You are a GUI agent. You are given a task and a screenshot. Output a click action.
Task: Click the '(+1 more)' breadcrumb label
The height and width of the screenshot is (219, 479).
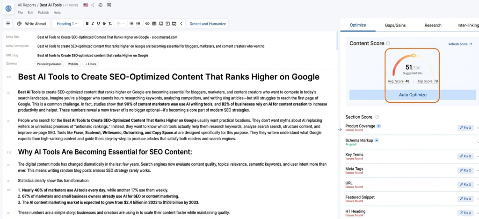pyautogui.click(x=70, y=5)
